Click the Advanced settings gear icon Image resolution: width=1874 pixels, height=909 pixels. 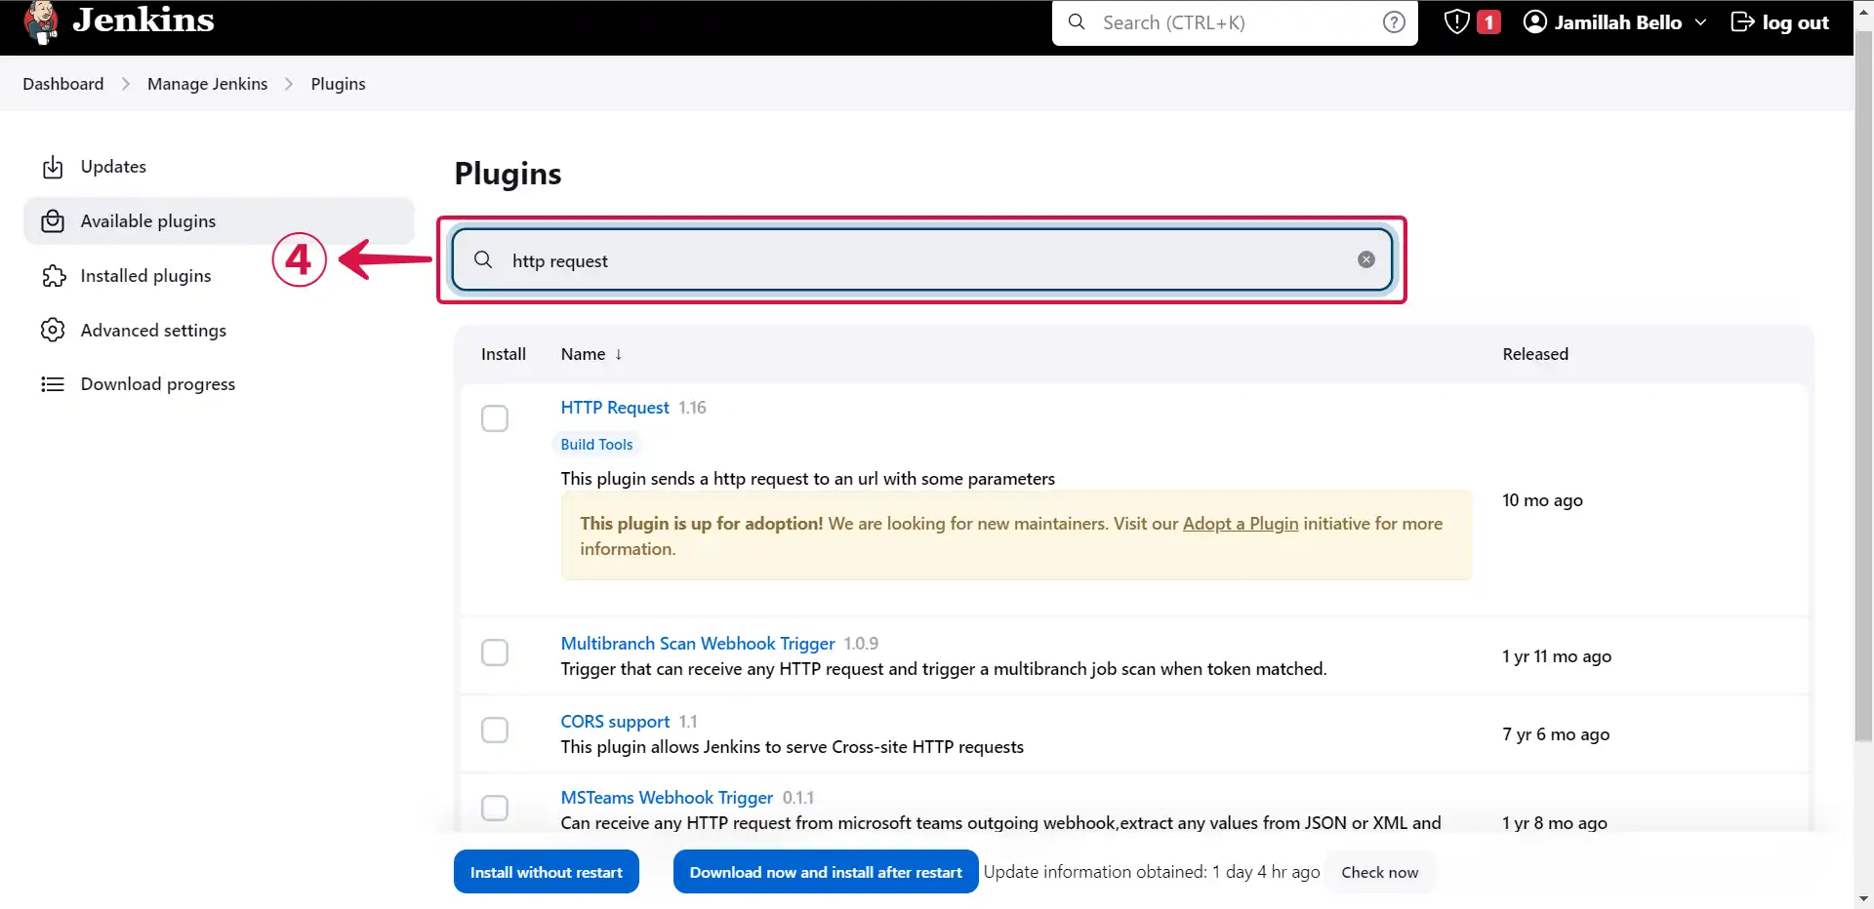[x=53, y=330]
